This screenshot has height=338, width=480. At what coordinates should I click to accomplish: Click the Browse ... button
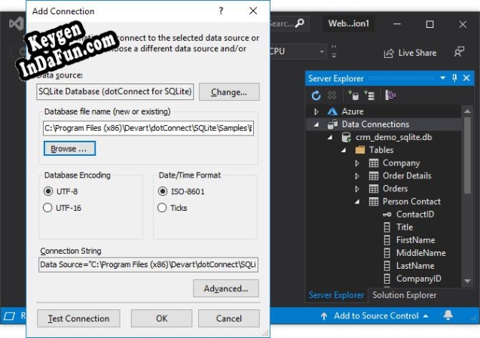(69, 148)
